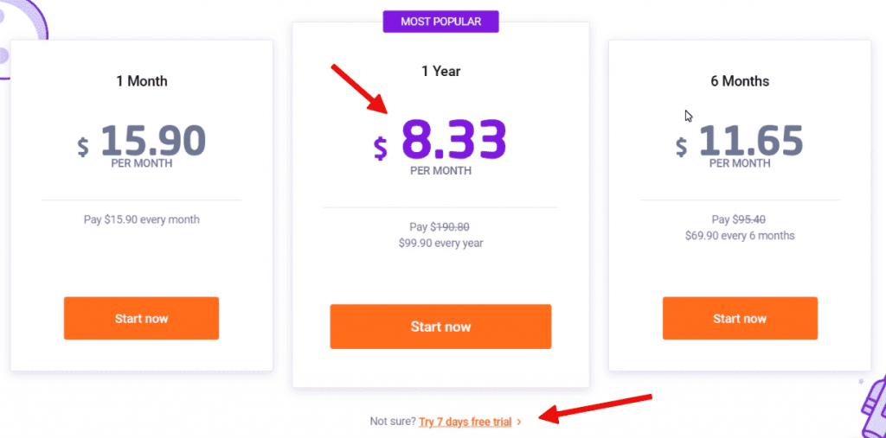886x438 pixels.
Task: Click the Pay $15.90 every month text
Action: (x=141, y=219)
